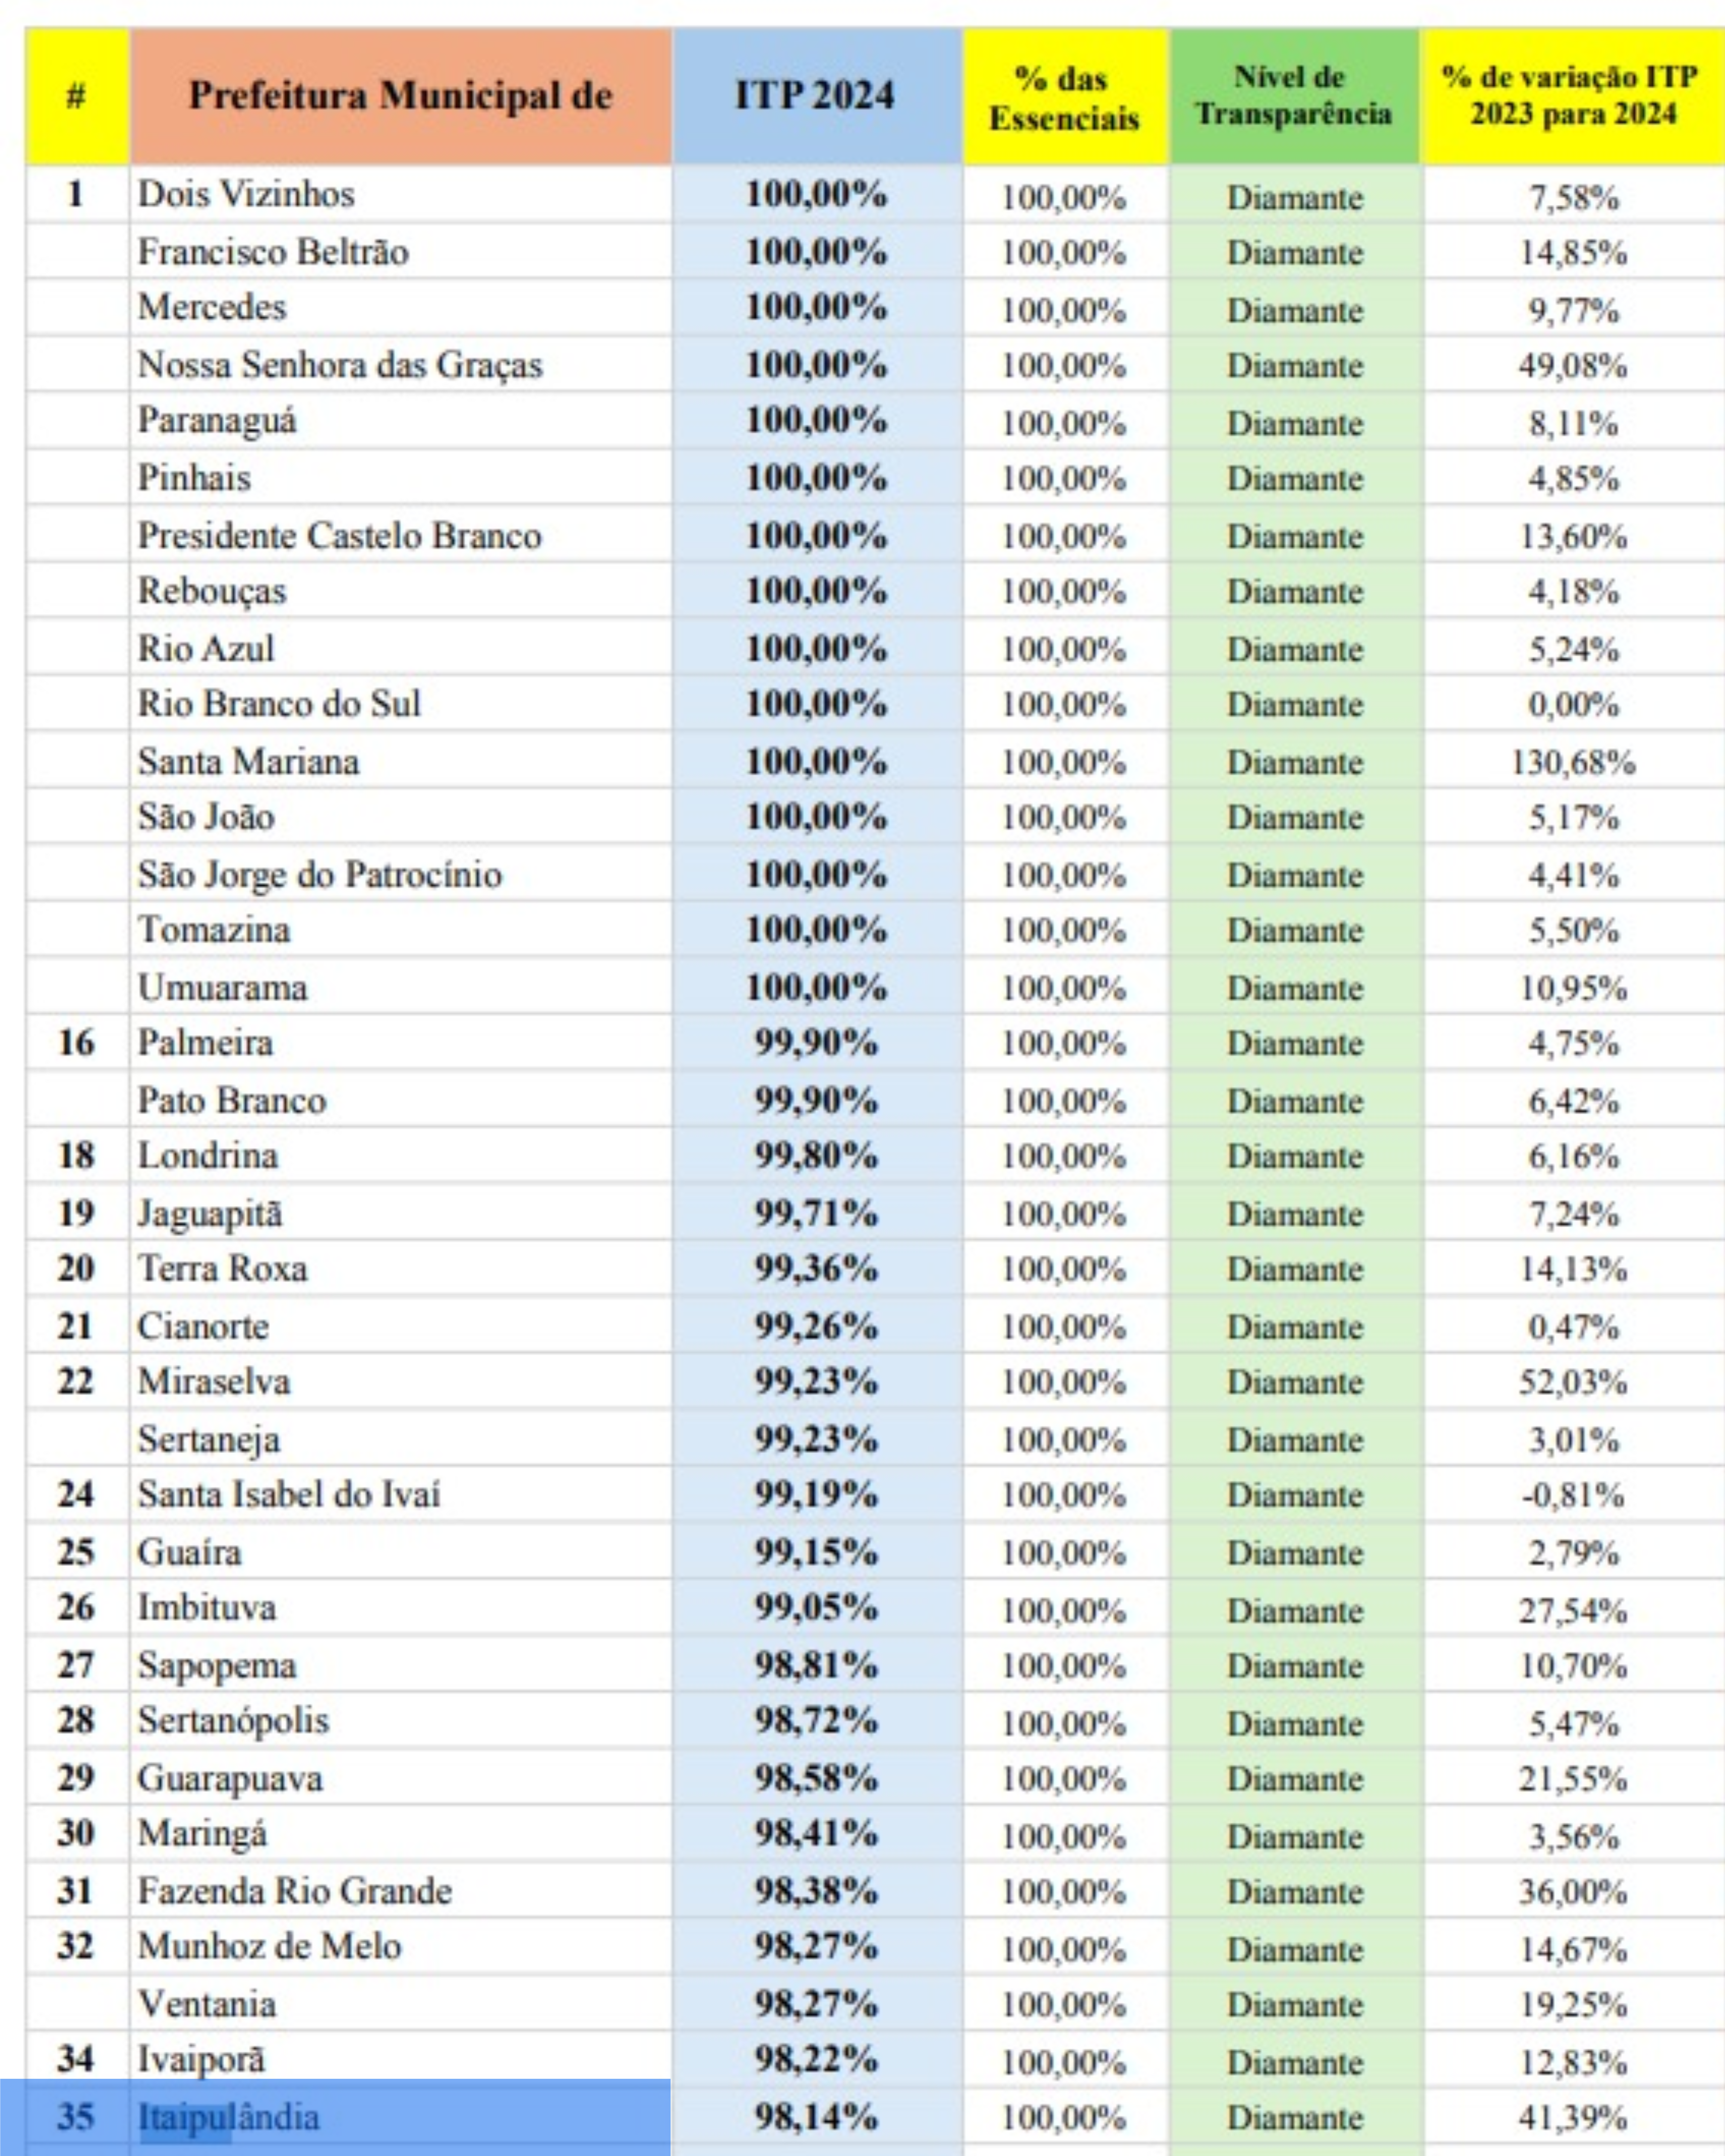Screen dimensions: 1725x2156
Task: Click Miraselva's 52,03% variation value
Action: (x=1572, y=1382)
